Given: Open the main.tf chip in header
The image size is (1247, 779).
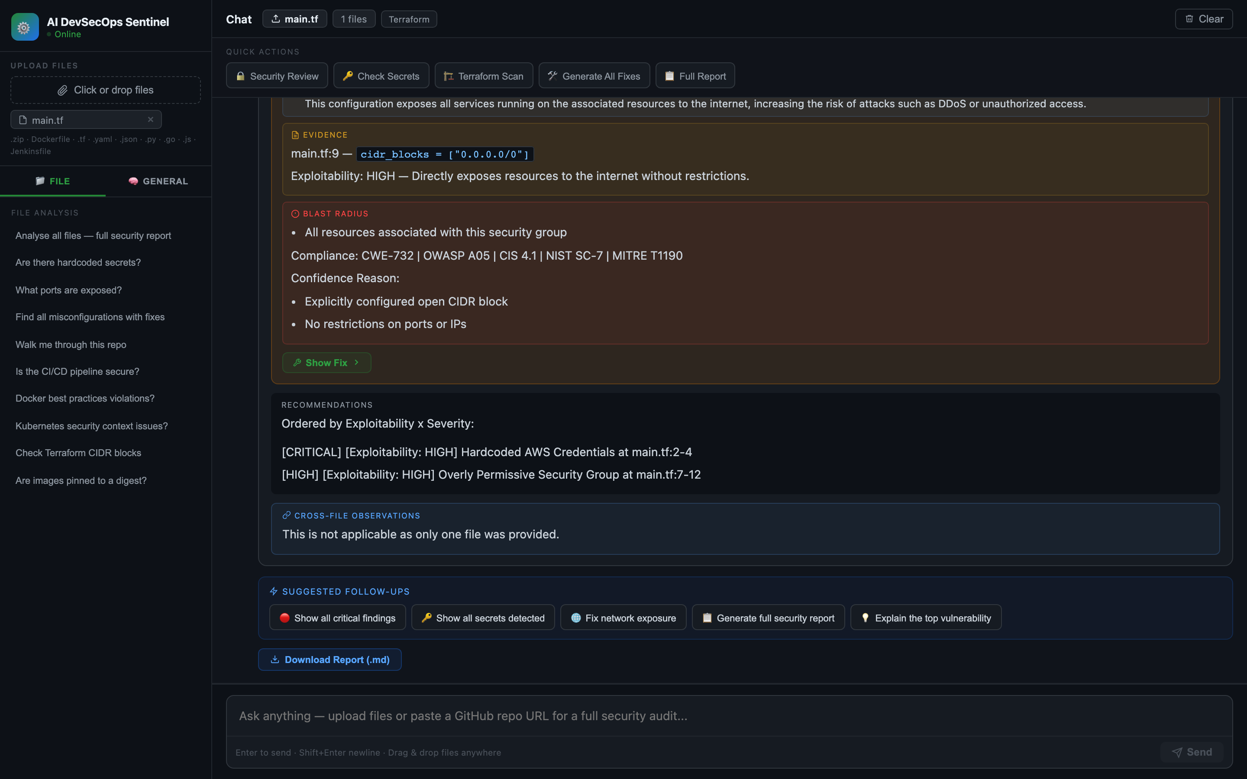Looking at the screenshot, I should [295, 19].
